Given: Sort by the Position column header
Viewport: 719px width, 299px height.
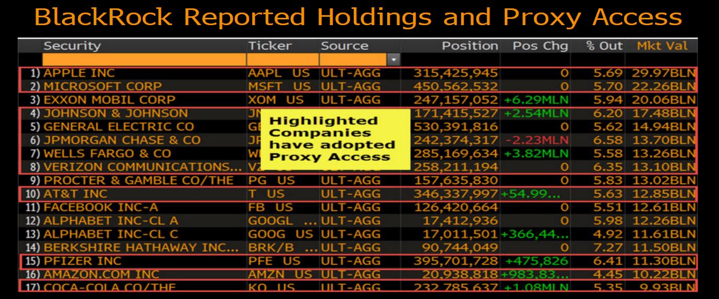Looking at the screenshot, I should click(470, 46).
